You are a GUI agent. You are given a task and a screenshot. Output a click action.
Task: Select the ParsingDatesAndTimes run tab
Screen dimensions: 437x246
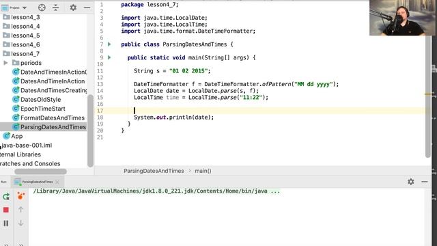point(38,182)
